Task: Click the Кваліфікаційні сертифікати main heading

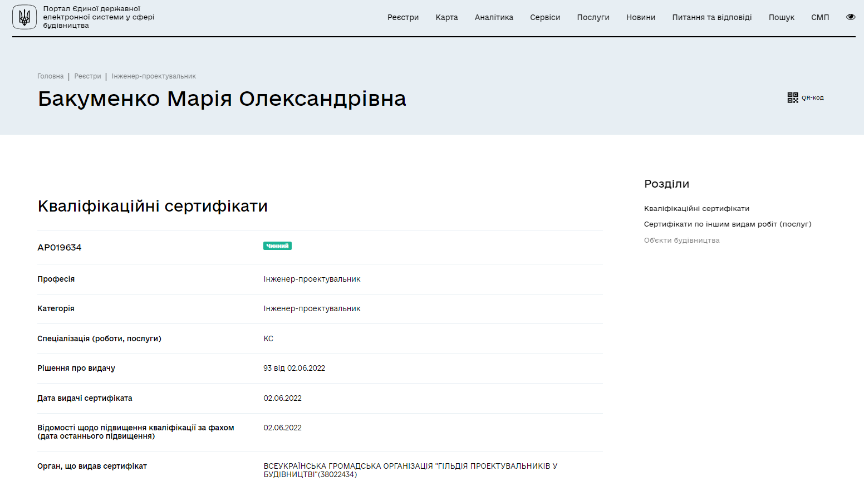Action: tap(153, 207)
